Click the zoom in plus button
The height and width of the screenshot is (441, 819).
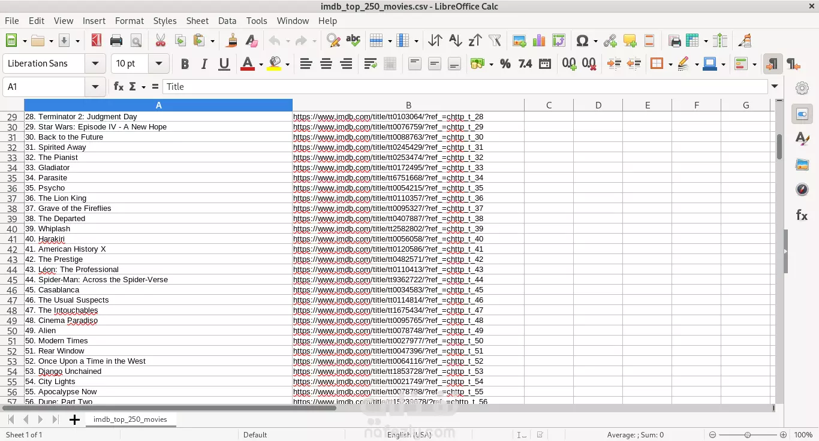[783, 435]
